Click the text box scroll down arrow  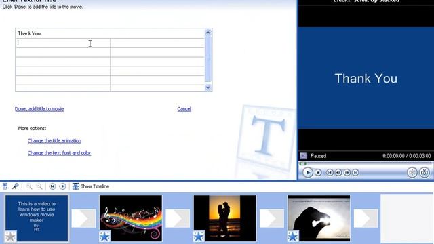[208, 87]
